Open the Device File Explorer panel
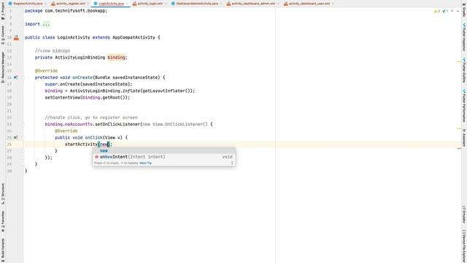This screenshot has height=263, width=467. pyautogui.click(x=464, y=246)
